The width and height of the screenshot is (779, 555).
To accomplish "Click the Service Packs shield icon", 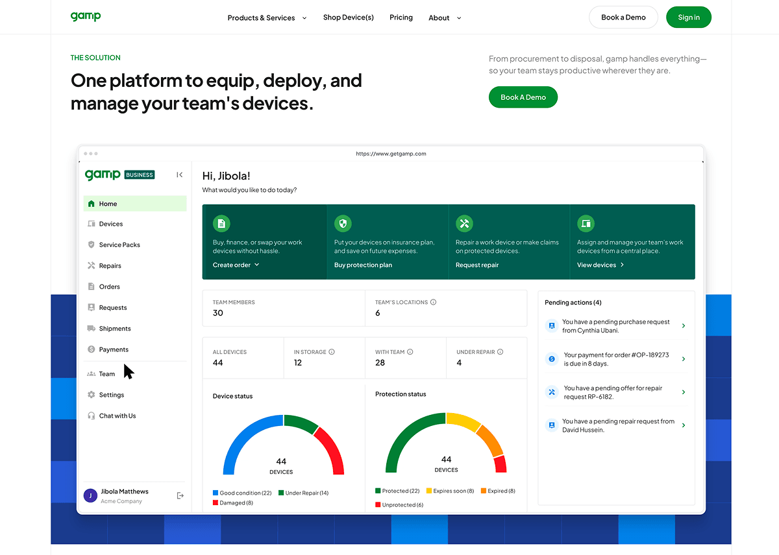I will coord(92,244).
